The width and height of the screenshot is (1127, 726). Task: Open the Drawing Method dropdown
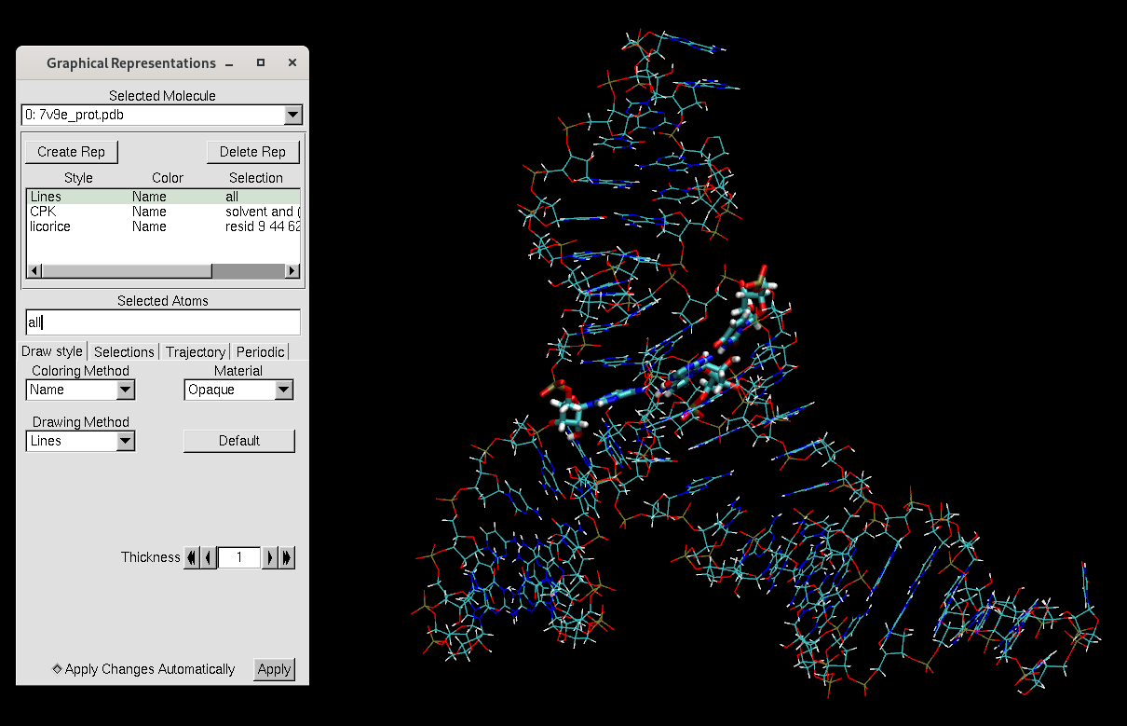coord(125,442)
